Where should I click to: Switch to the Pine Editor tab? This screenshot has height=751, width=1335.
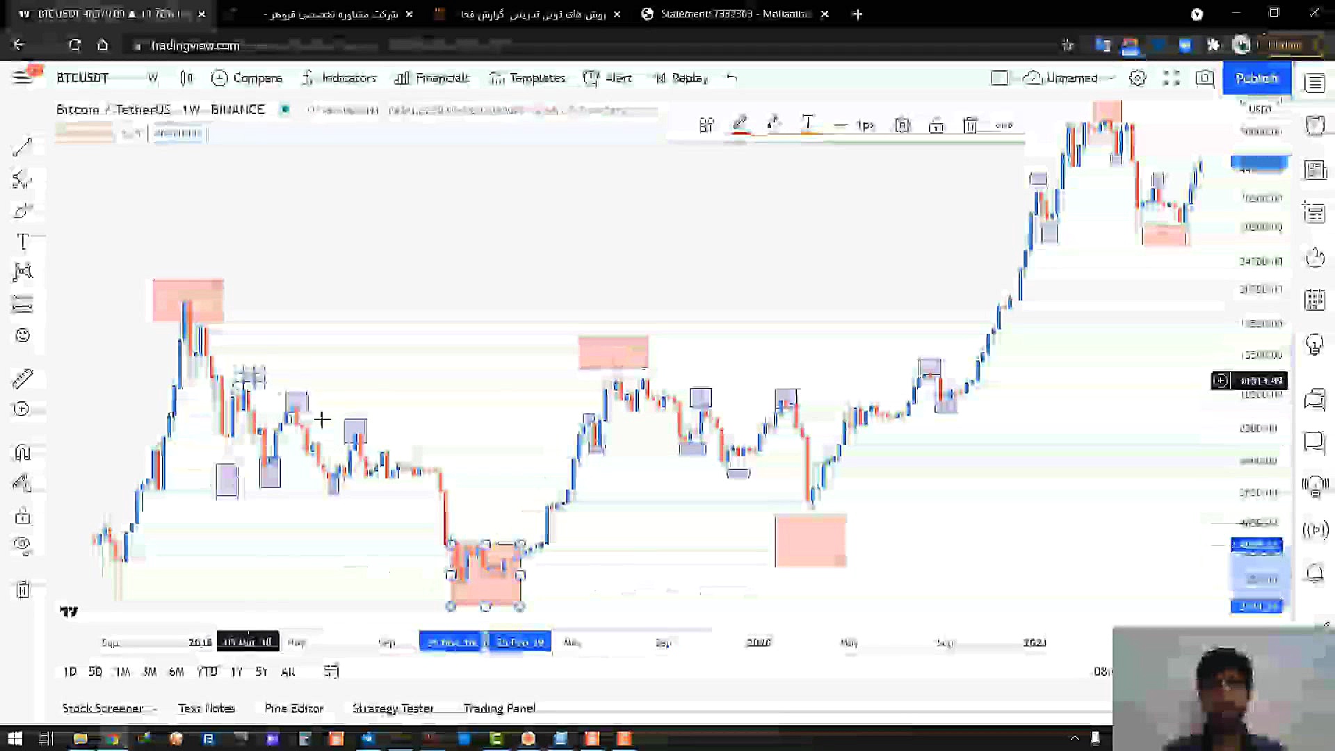[x=293, y=708]
